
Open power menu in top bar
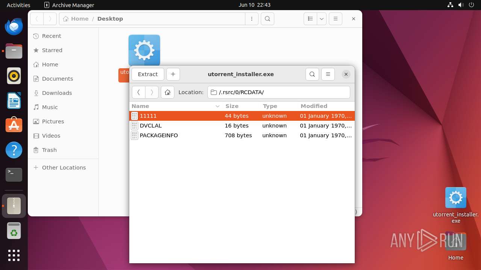(x=471, y=5)
